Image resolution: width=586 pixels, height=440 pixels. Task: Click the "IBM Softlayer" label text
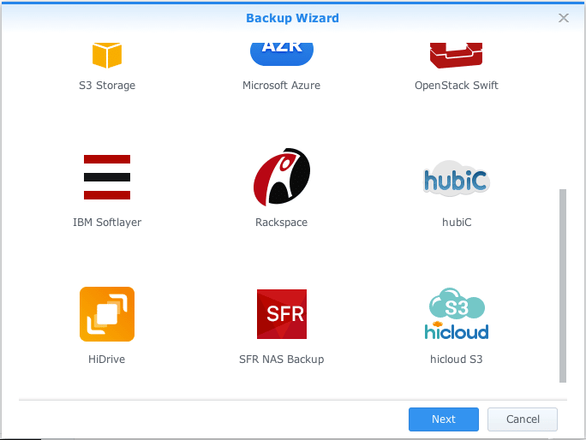[x=107, y=223]
